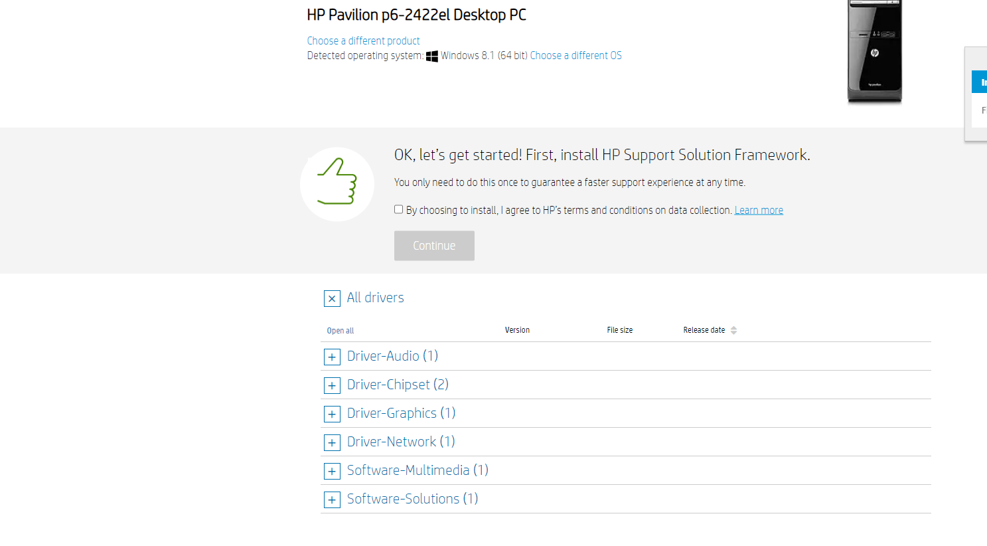Click the Windows logo icon
The width and height of the screenshot is (987, 546).
click(x=432, y=56)
